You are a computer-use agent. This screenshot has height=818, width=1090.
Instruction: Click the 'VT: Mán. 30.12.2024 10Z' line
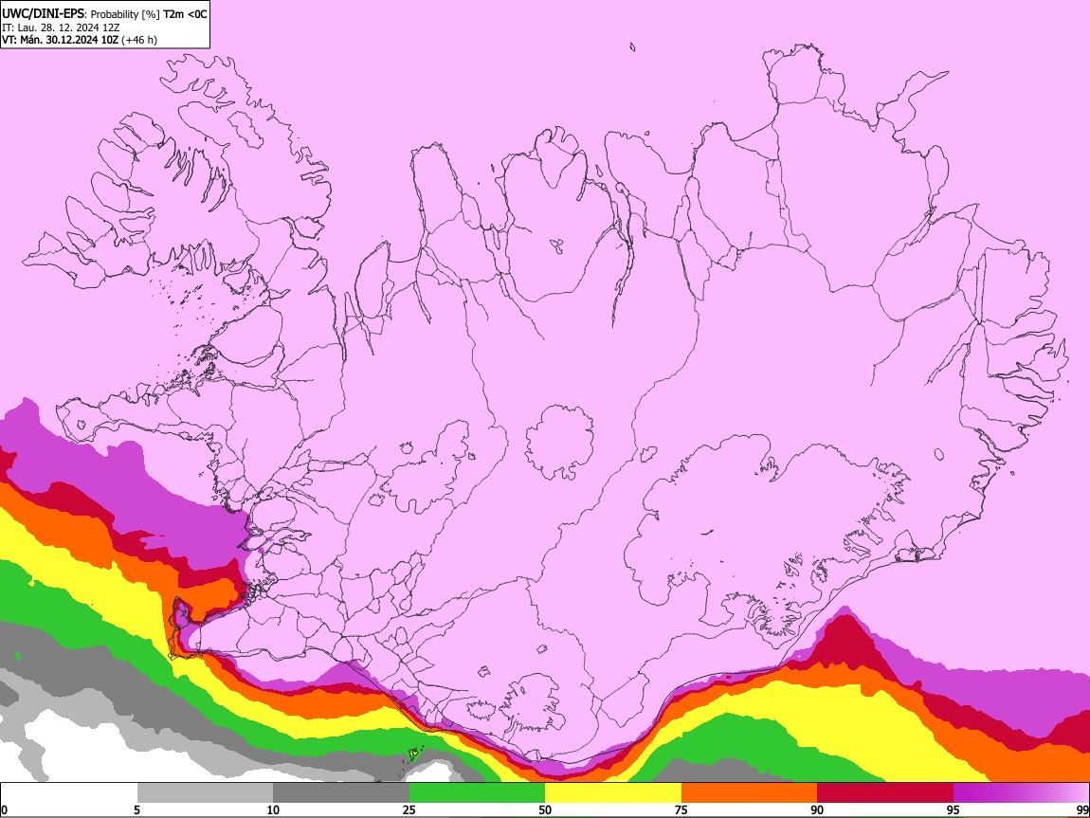pos(61,40)
